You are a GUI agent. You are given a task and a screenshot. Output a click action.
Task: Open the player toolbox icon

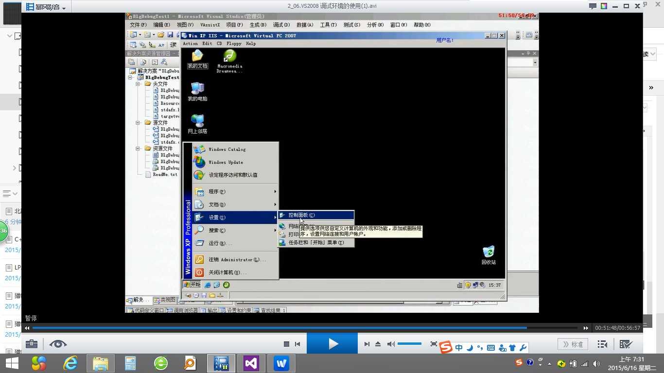(x=32, y=344)
